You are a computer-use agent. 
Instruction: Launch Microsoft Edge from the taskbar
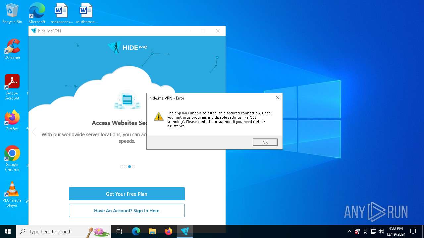tap(136, 231)
